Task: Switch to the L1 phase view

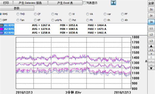Action: pos(151,28)
